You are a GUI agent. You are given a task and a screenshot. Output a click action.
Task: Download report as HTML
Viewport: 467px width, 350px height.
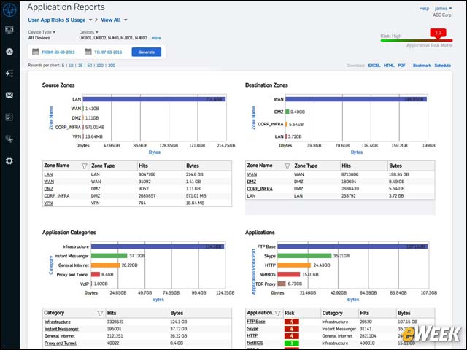(389, 66)
